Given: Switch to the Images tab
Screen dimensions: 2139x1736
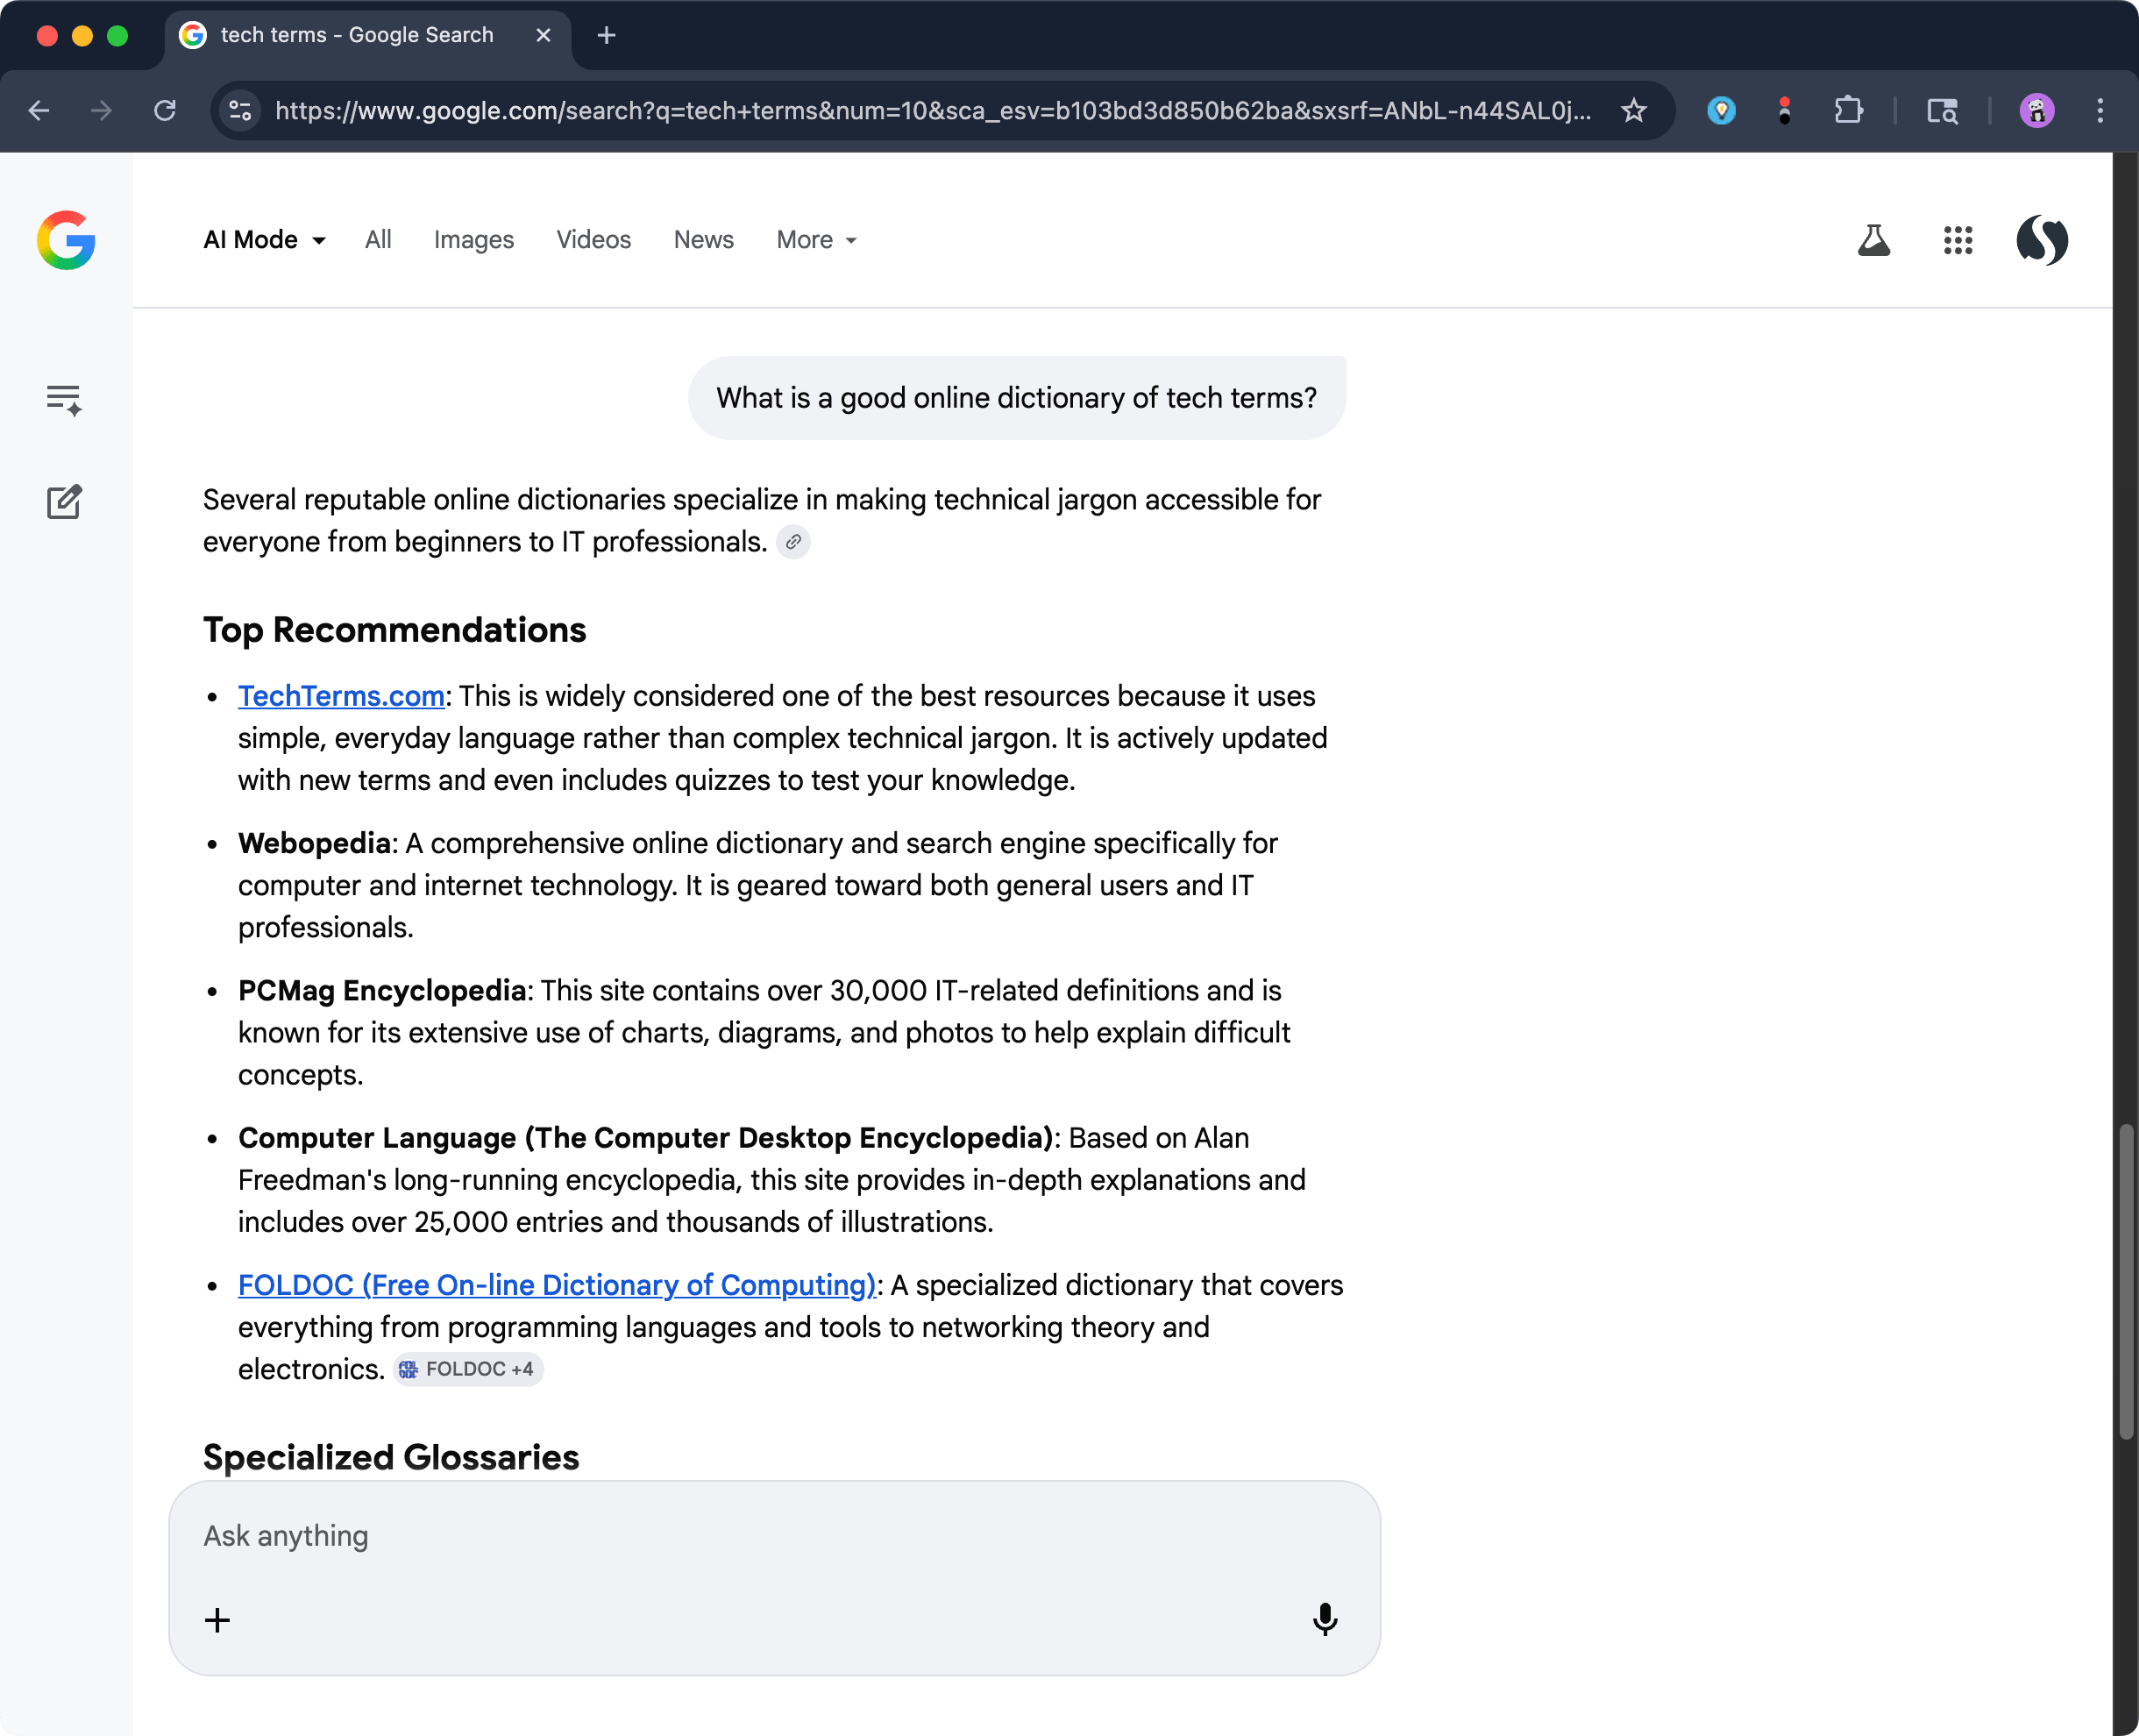Looking at the screenshot, I should click(x=473, y=240).
